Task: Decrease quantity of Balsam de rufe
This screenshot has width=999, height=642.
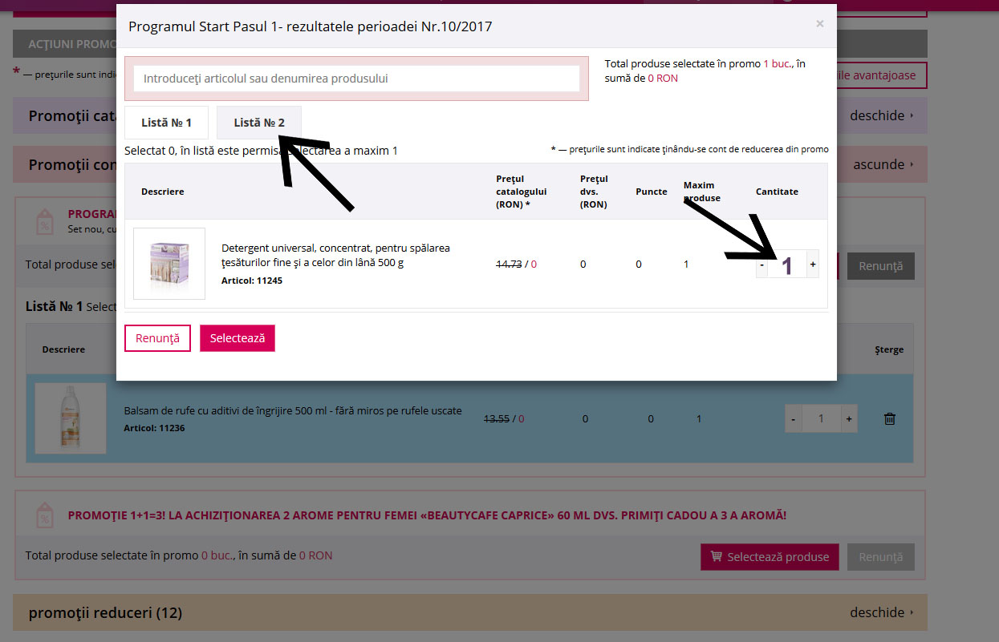Action: click(793, 418)
